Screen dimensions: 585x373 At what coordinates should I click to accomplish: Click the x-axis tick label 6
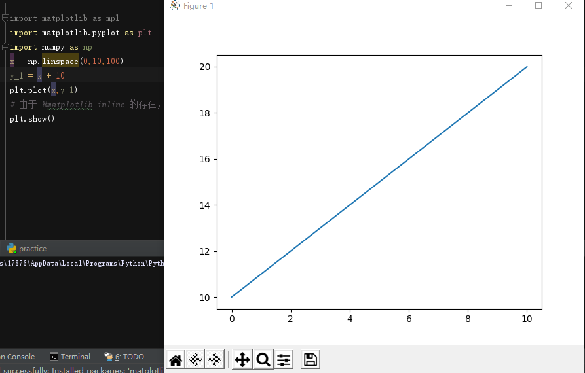[409, 319]
